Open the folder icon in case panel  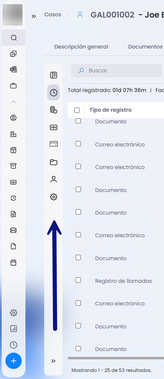(53, 162)
